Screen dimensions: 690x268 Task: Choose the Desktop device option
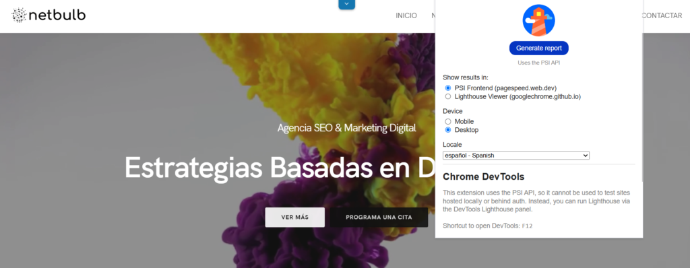pyautogui.click(x=448, y=130)
